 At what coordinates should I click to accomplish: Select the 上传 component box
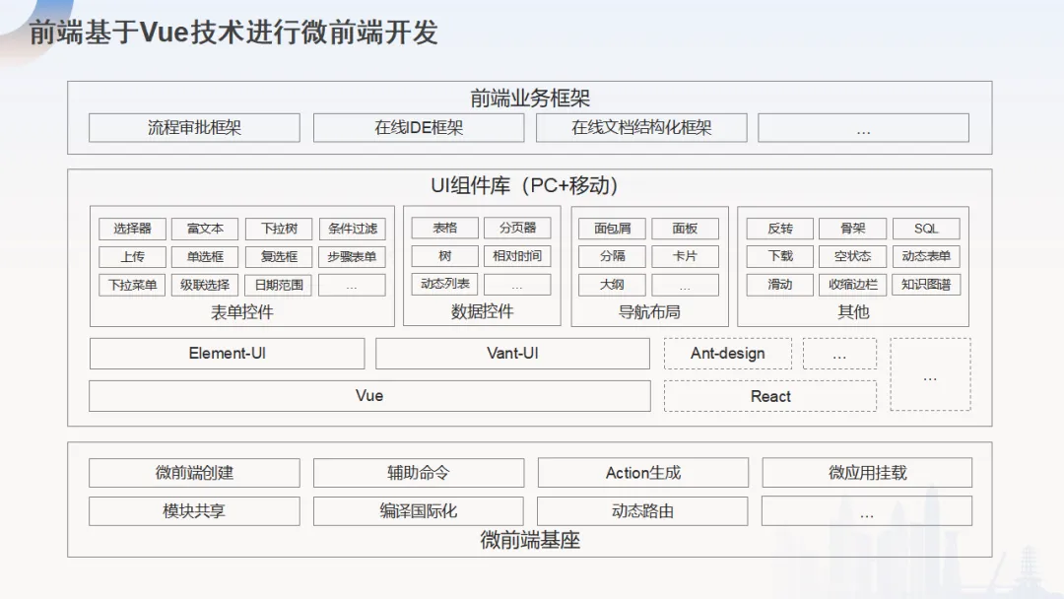coord(132,256)
